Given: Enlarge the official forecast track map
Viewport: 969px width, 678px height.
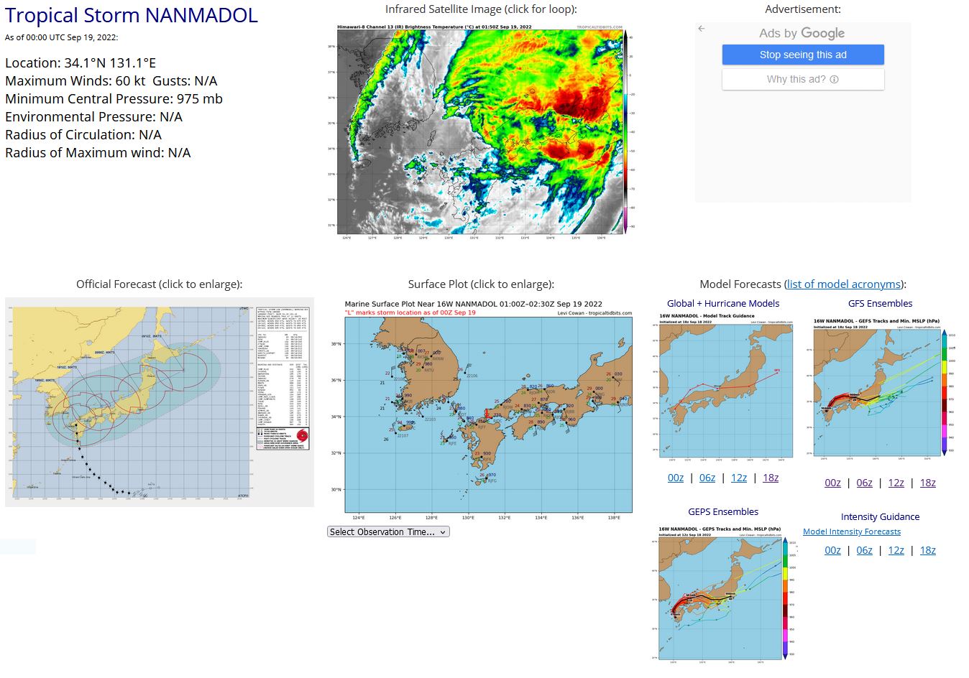Looking at the screenshot, I should 160,402.
